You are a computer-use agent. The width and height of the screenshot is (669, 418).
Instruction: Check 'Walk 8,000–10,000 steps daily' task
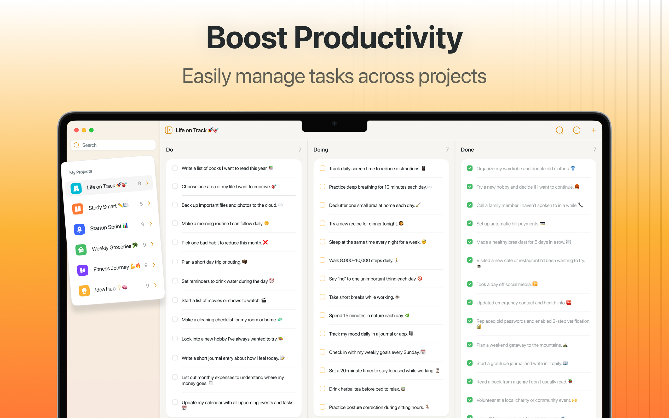(x=322, y=260)
